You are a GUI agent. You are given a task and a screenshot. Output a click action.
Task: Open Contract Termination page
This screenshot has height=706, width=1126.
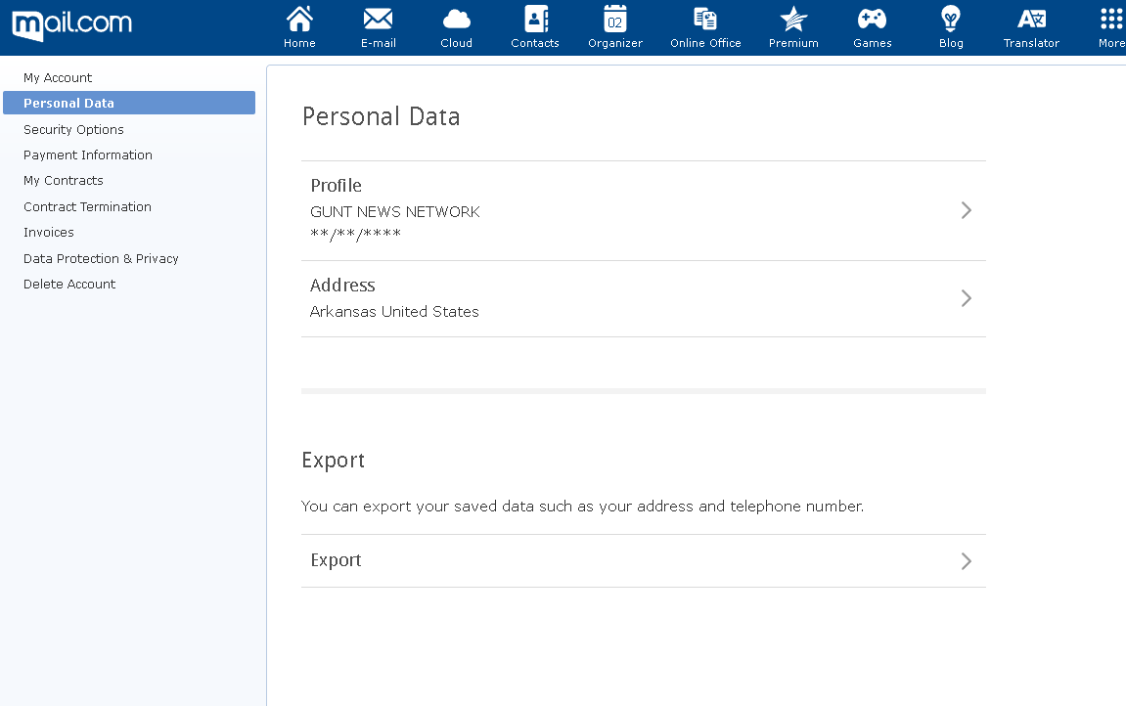tap(87, 206)
